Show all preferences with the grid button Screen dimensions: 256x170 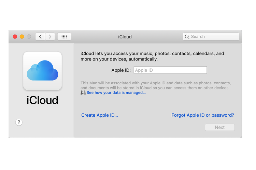64,37
